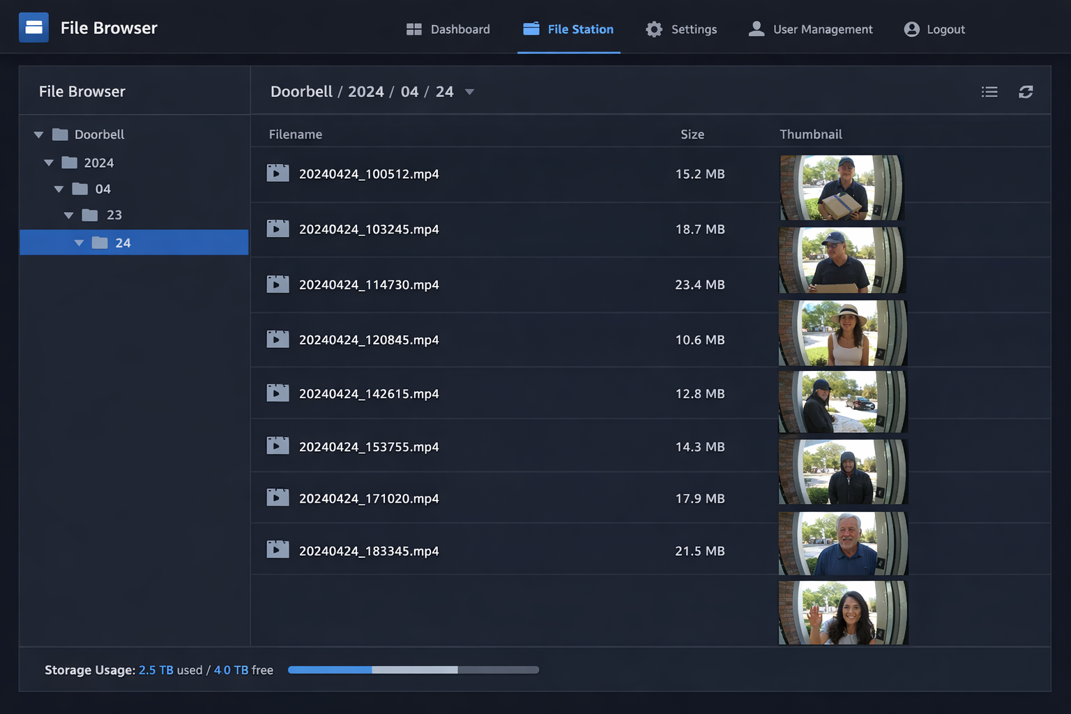Collapse the 2024 folder in the tree
The image size is (1071, 714).
coord(49,162)
